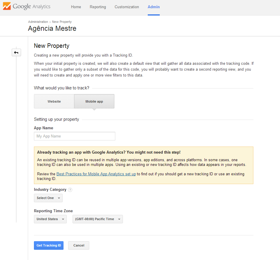This screenshot has height=260, width=280.
Task: Click the Cancel button
Action: pos(79,246)
